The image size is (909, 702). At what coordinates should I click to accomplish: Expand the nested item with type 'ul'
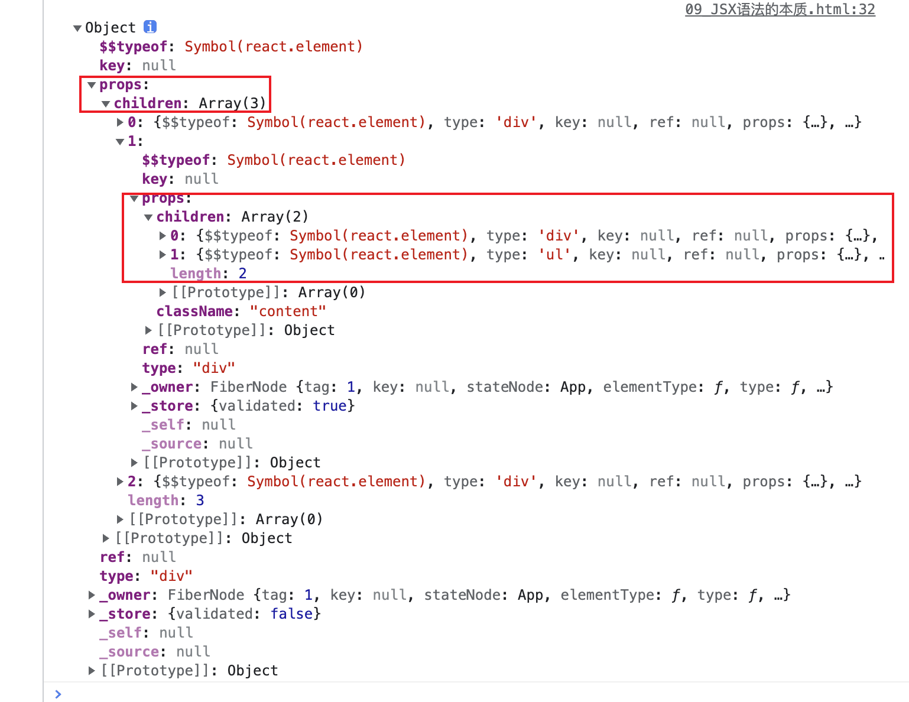163,255
